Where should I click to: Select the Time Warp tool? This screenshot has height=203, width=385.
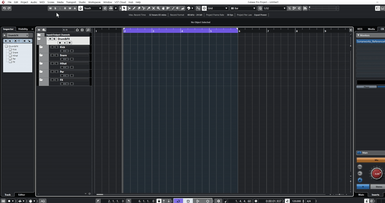click(x=168, y=8)
